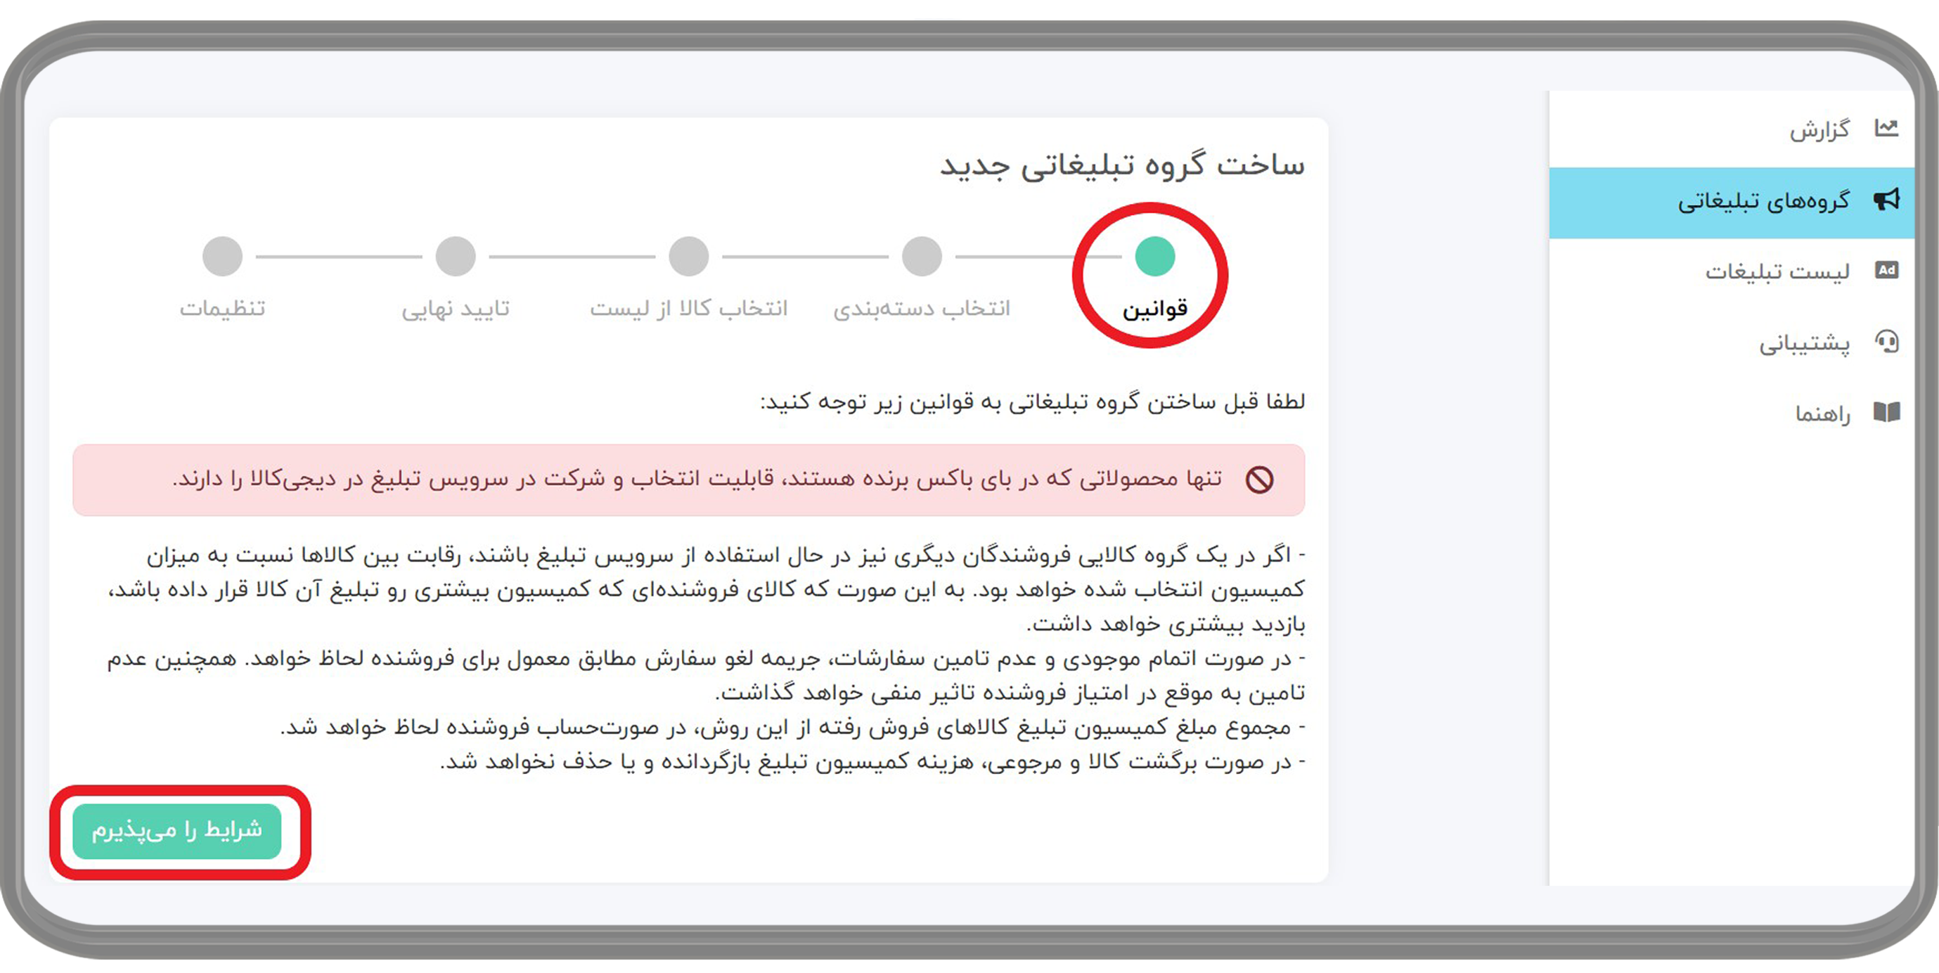Click the rule starting در صورت اتمام موجودی
Image resolution: width=1939 pixels, height=973 pixels.
pos(706,675)
